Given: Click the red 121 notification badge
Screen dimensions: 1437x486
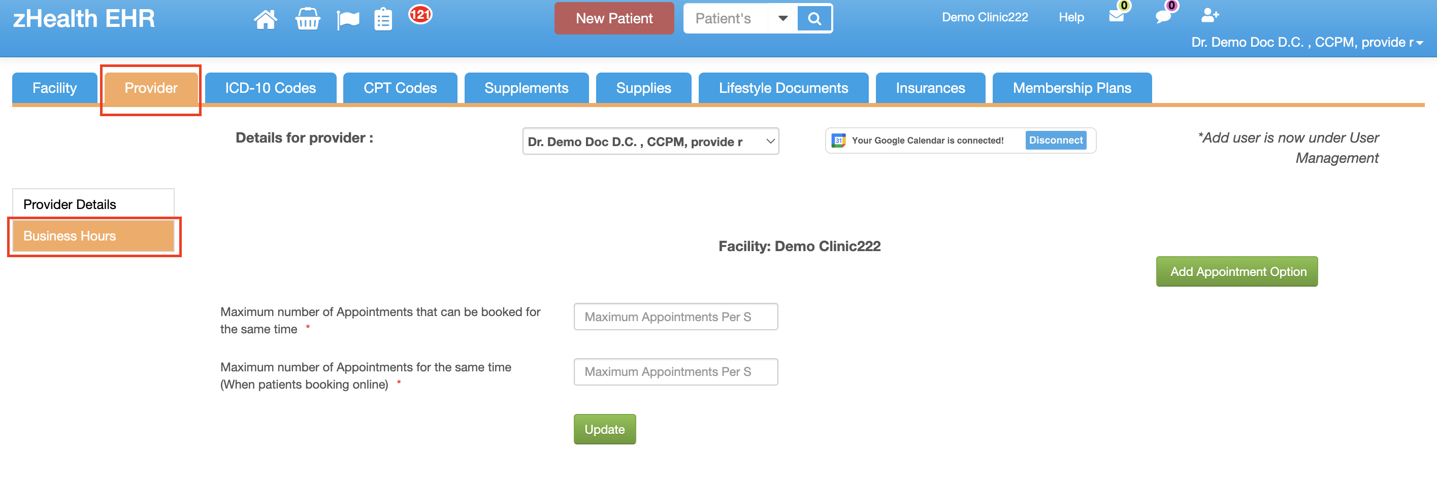Looking at the screenshot, I should [419, 14].
